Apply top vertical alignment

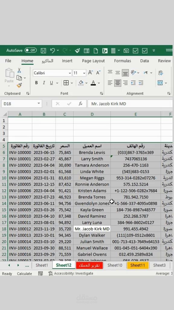(x=110, y=73)
